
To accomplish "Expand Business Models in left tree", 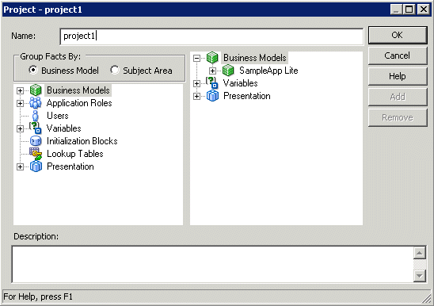I will point(20,90).
